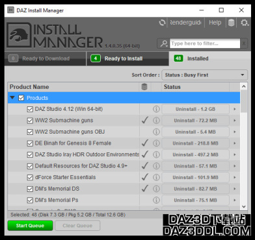Screen dimensions: 255x240
Task: Uncheck WW2 Submachine guns OBJ checkbox
Action: (x=30, y=132)
